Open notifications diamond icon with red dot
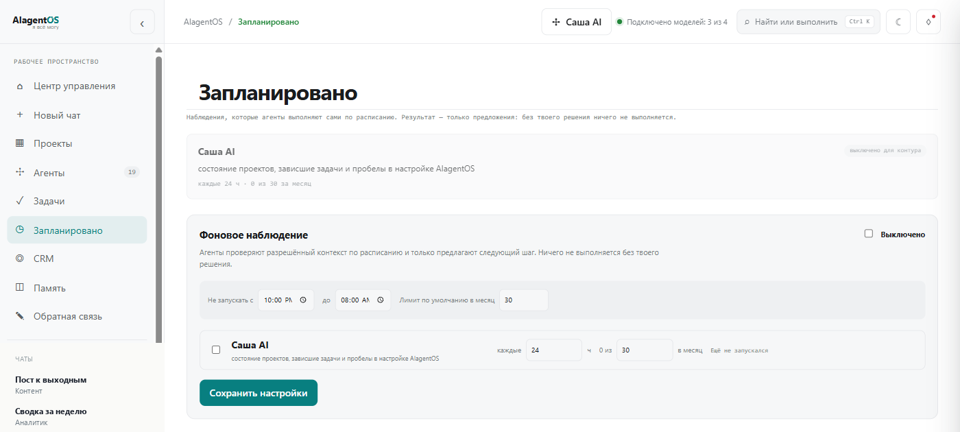Viewport: 960px width, 432px height. click(x=928, y=22)
